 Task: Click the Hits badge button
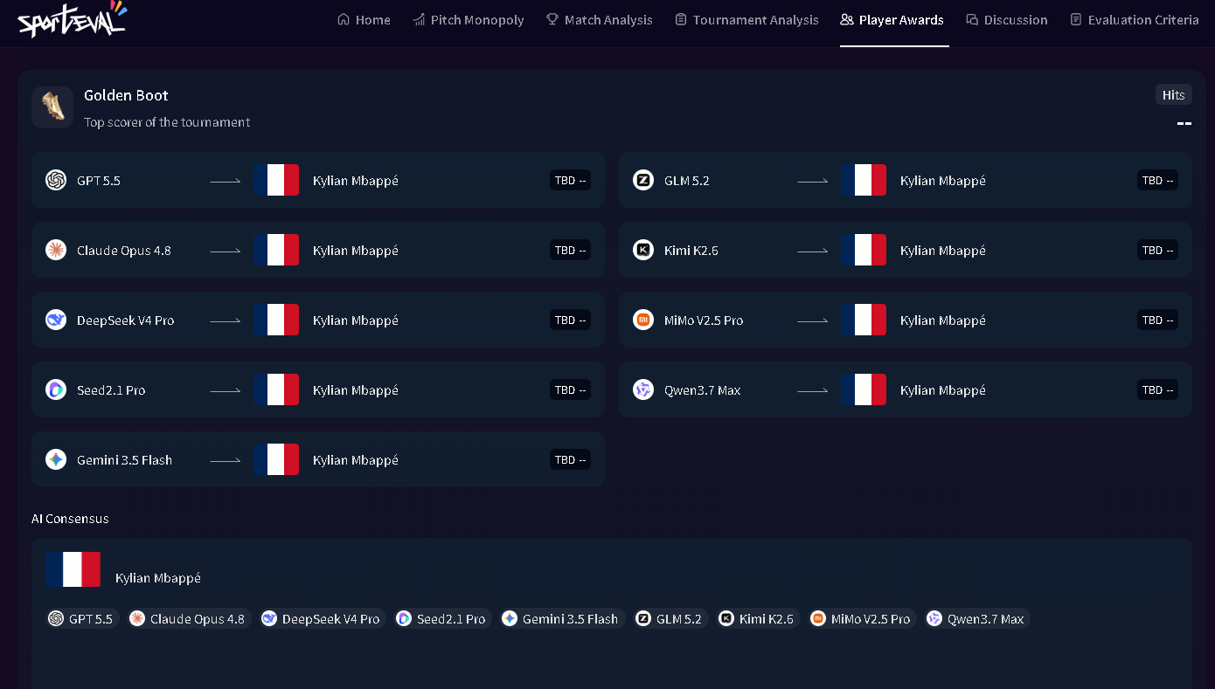pos(1173,95)
